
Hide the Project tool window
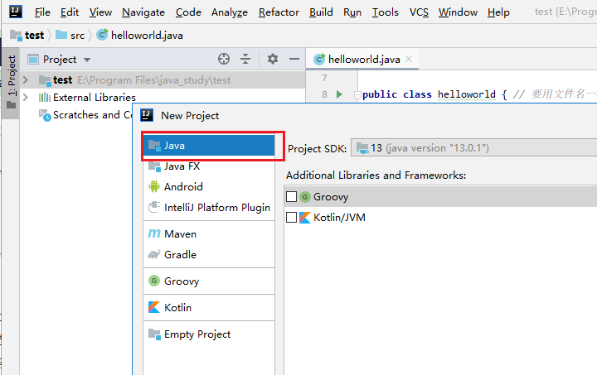coord(294,59)
